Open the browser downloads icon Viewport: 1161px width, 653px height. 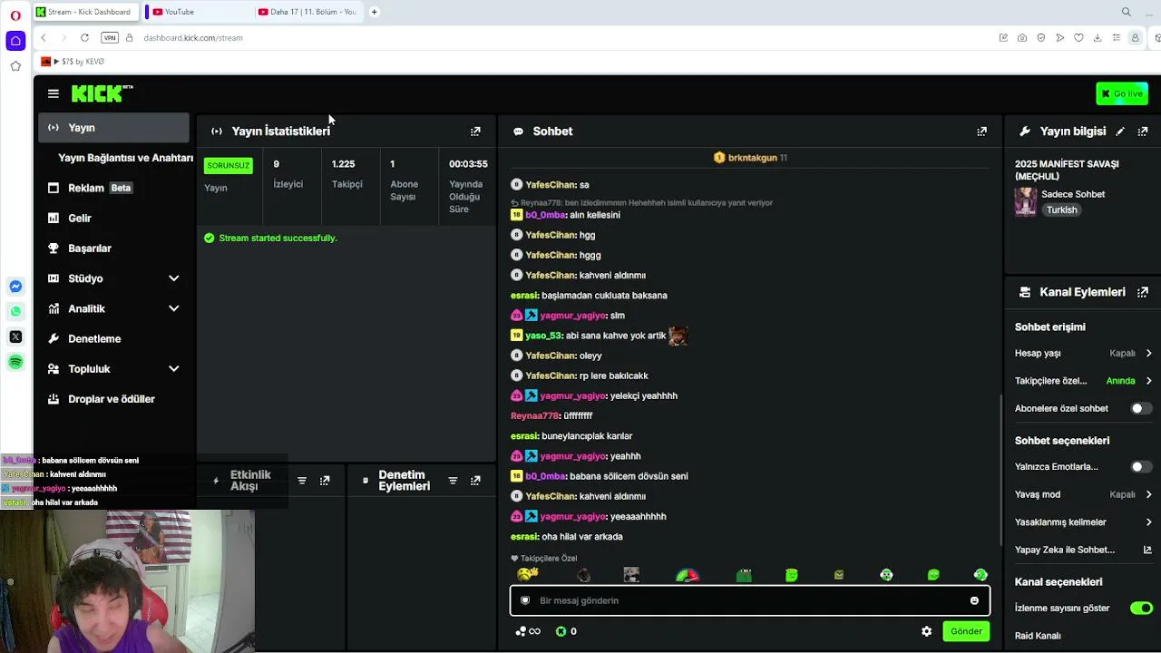point(1098,37)
